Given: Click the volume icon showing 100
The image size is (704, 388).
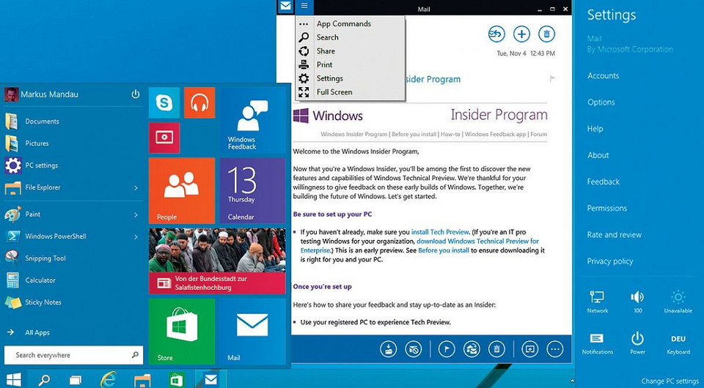Looking at the screenshot, I should point(637,302).
